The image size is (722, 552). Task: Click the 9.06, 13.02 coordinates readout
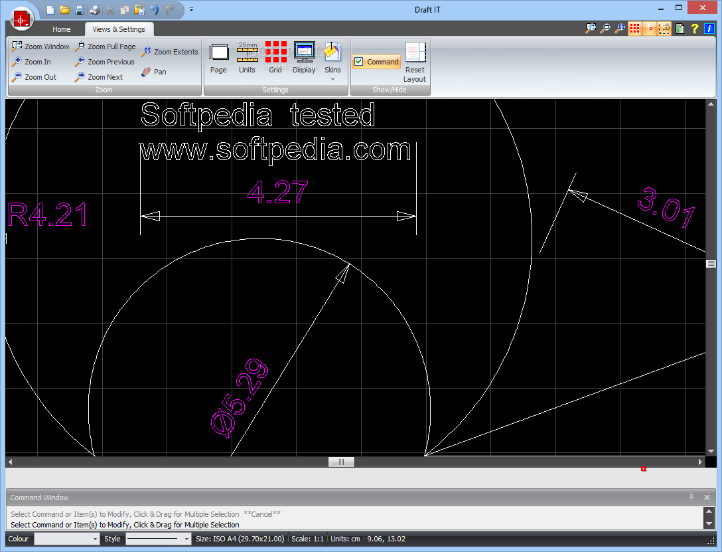pyautogui.click(x=386, y=539)
